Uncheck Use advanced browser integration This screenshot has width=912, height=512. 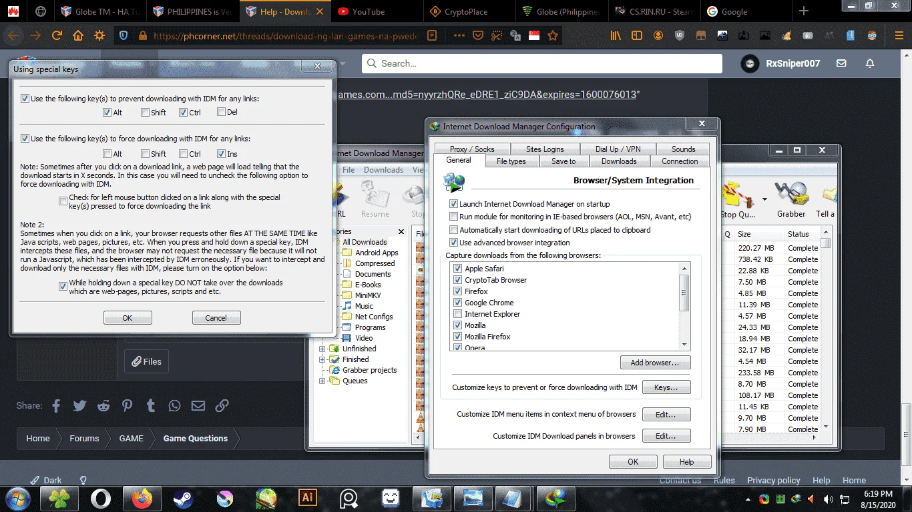pyautogui.click(x=454, y=243)
